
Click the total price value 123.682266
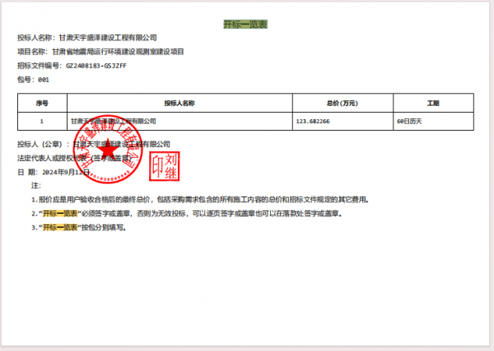pos(312,121)
